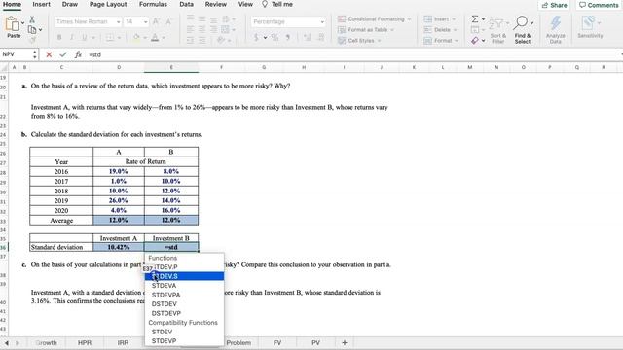
Task: Select DSTDEVP from function list
Action: click(184, 313)
